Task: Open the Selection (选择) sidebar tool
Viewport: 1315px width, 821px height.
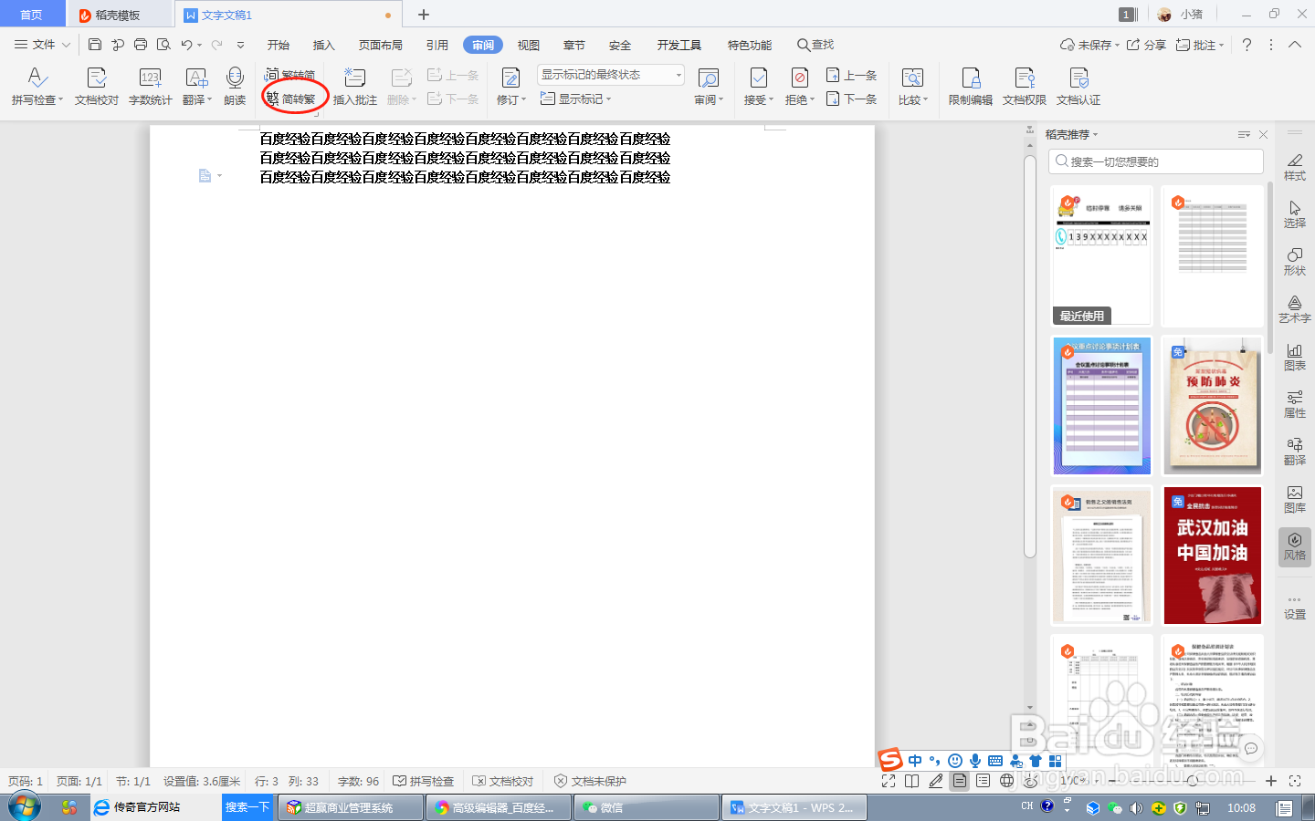Action: pos(1295,213)
